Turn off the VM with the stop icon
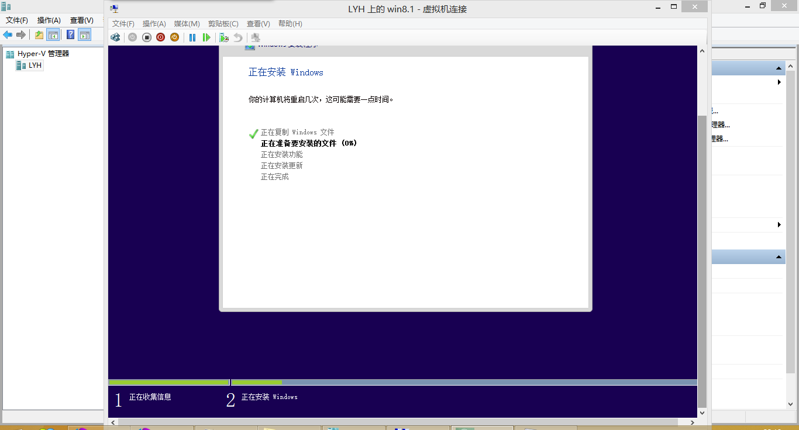This screenshot has width=799, height=430. (x=147, y=37)
